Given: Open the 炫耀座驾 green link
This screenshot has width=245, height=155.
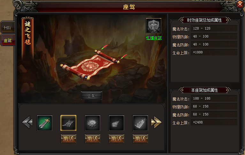Looking at the screenshot, I should [x=154, y=38].
